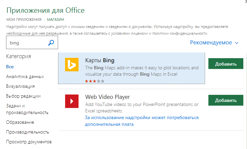Open the Web Video Player title
The height and width of the screenshot is (149, 247).
pos(107,97)
